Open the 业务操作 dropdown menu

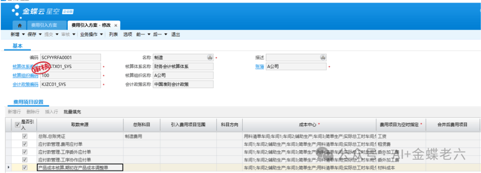click(91, 35)
